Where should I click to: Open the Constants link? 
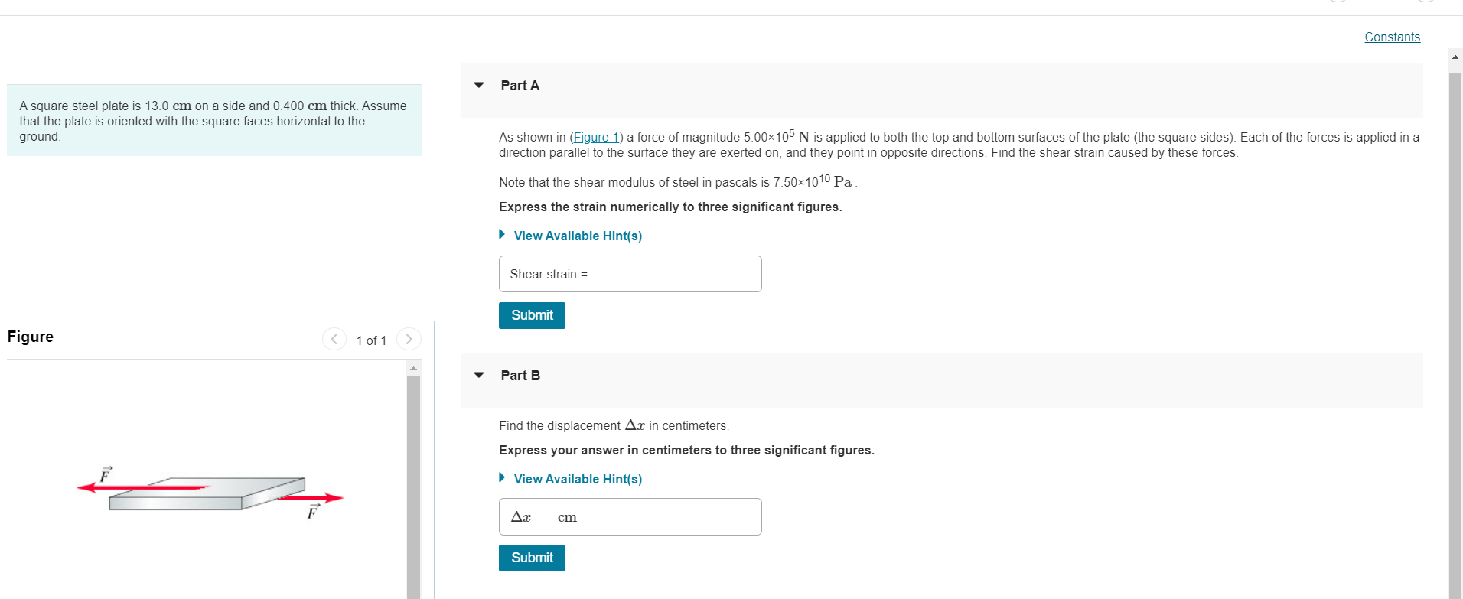tap(1392, 37)
